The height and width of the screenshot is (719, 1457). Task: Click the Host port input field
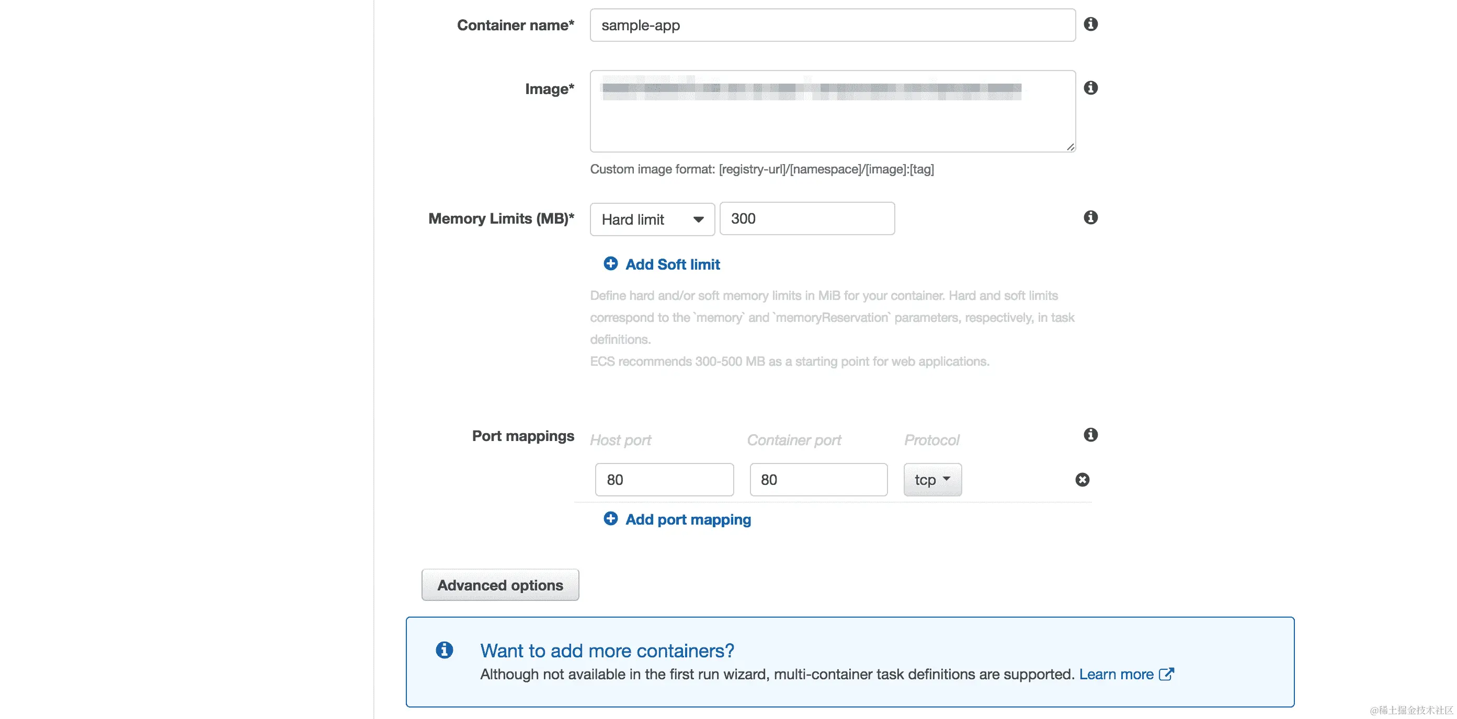click(x=664, y=480)
